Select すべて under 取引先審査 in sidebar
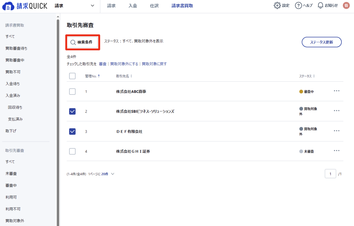This screenshot has width=354, height=226. point(10,162)
